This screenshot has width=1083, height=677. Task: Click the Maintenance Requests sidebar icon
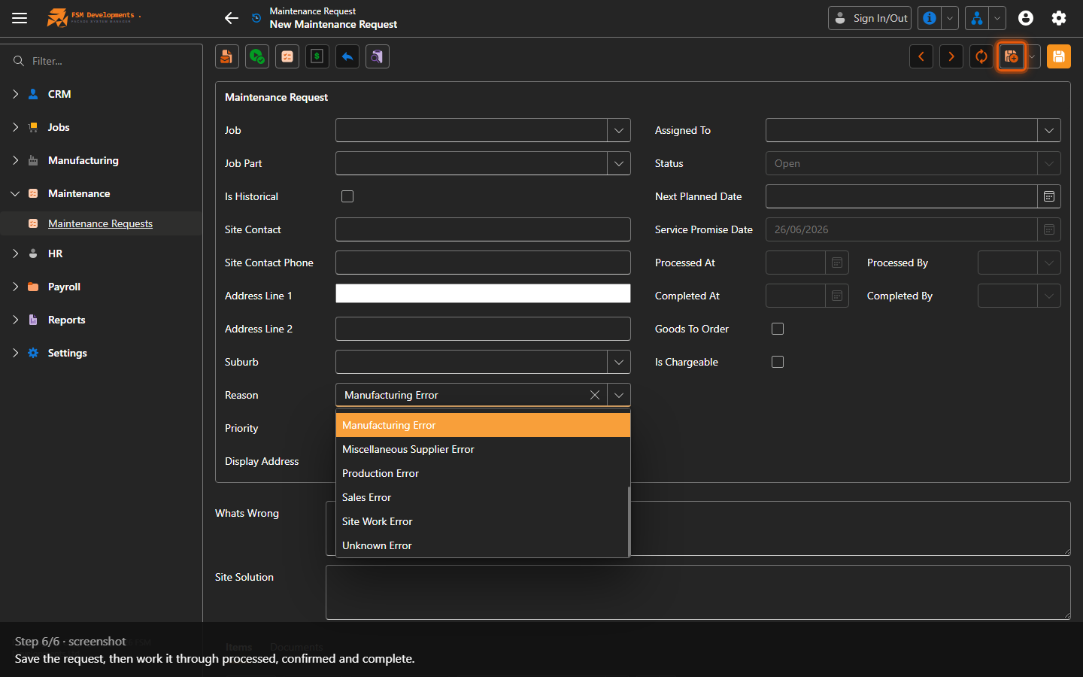33,223
